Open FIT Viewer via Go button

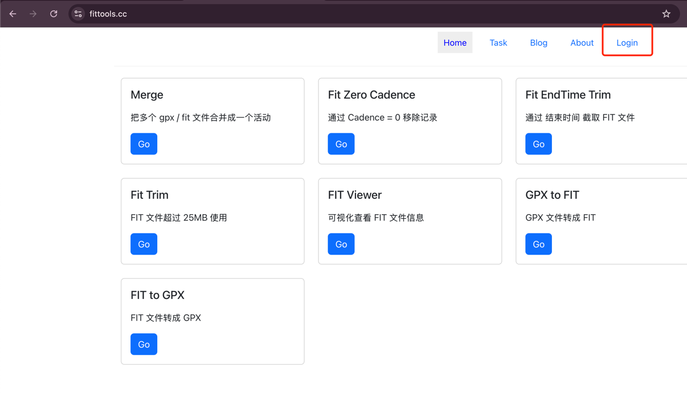(x=341, y=244)
